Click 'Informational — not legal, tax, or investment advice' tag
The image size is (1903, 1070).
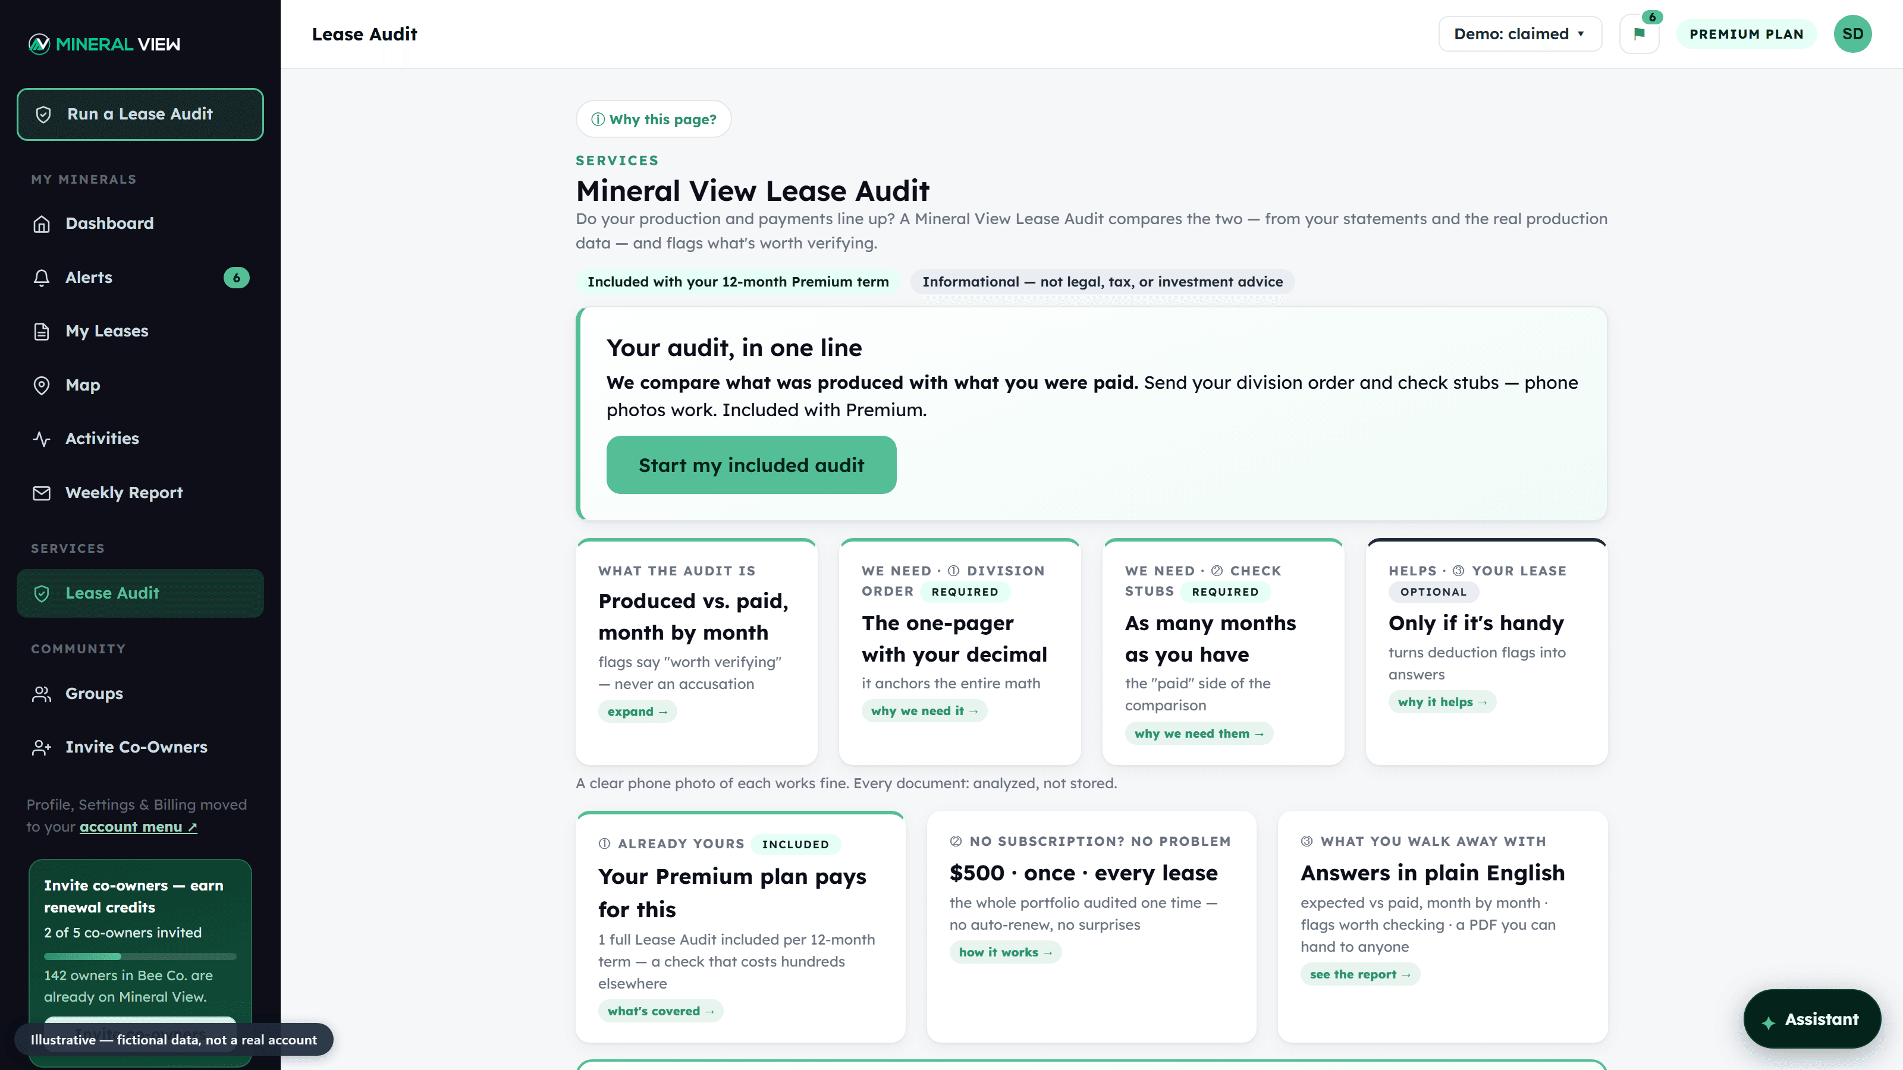[1102, 282]
